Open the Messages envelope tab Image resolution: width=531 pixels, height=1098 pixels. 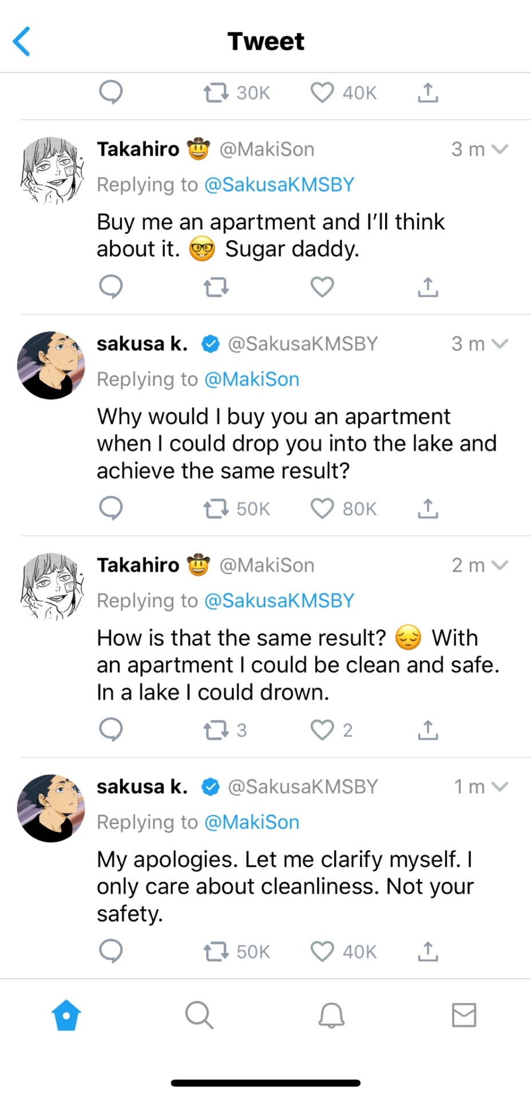(x=463, y=1015)
